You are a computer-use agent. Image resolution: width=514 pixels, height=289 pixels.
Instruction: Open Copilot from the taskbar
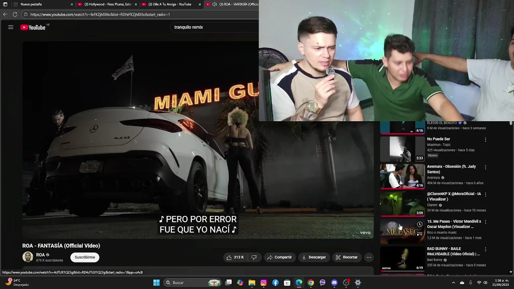coord(240,283)
